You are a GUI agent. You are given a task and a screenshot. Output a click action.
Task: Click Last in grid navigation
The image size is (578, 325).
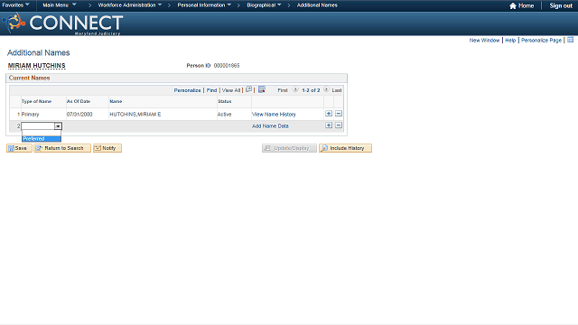click(x=337, y=90)
